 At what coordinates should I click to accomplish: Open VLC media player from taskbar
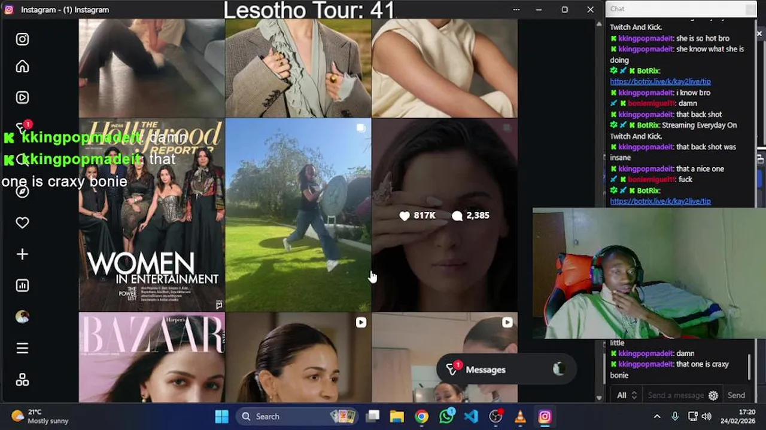(520, 416)
